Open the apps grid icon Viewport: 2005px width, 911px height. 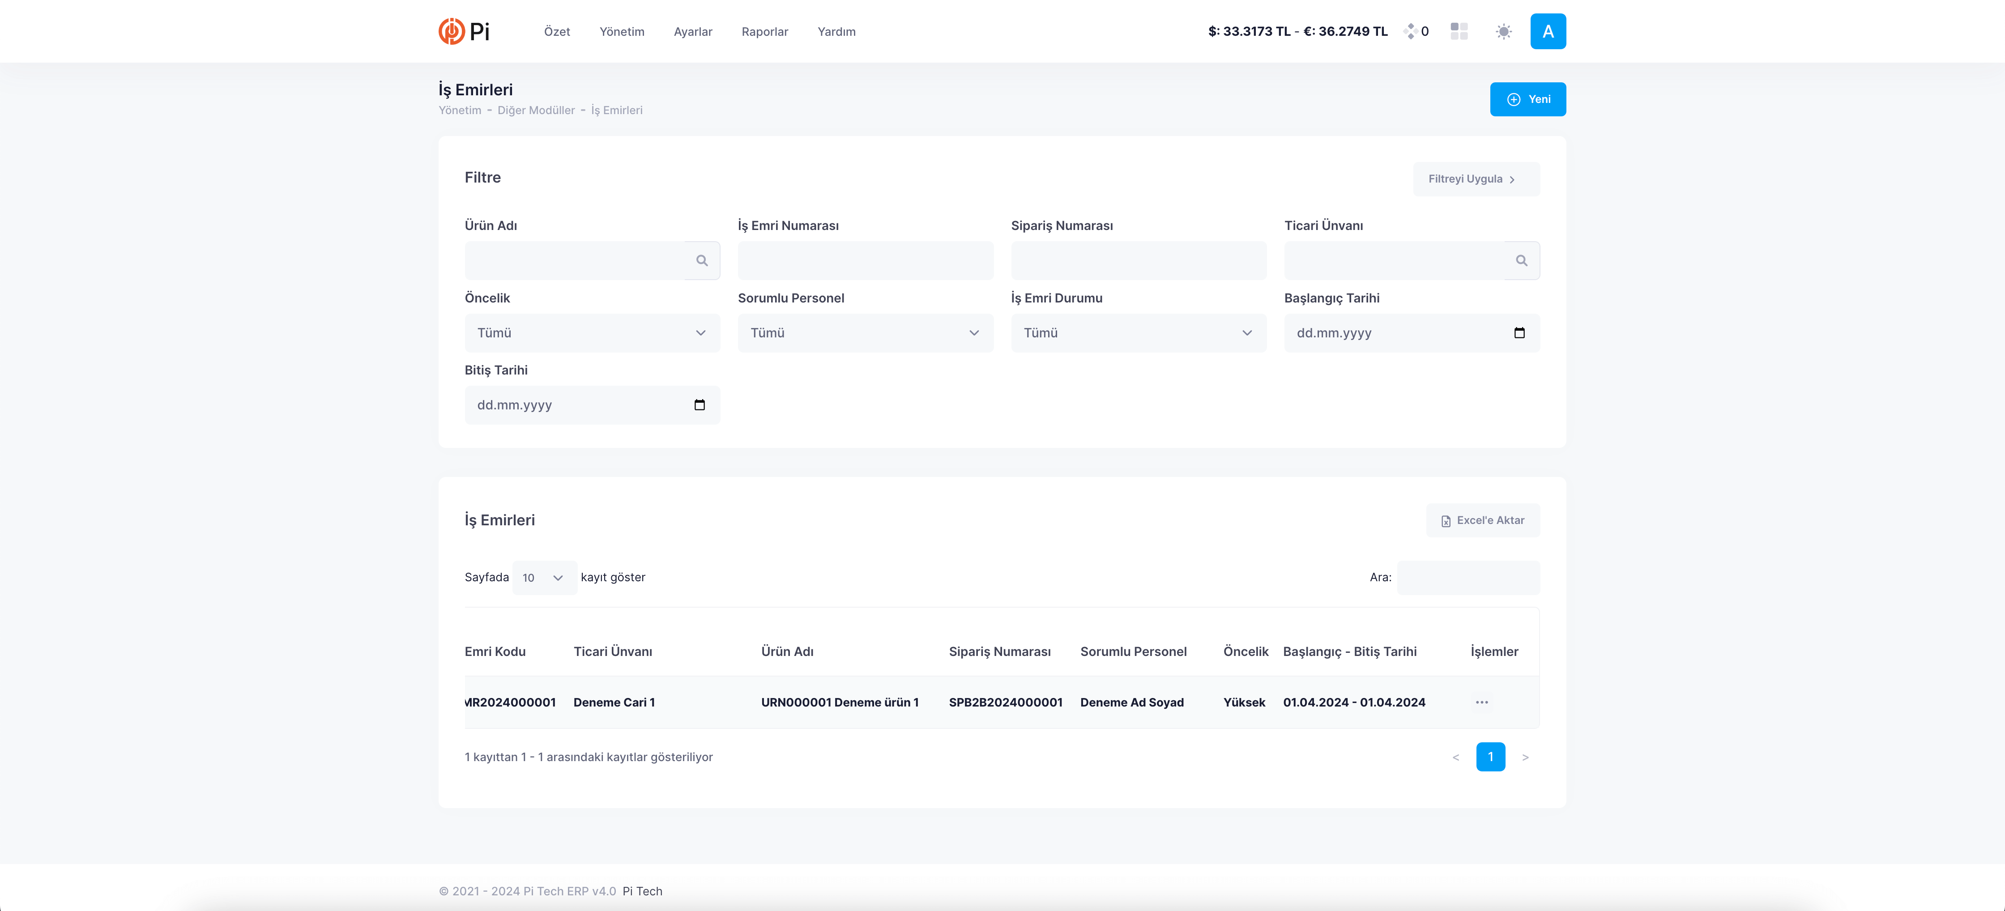[x=1459, y=31]
